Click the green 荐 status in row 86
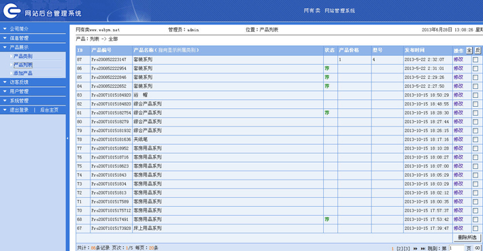Image resolution: width=483 pixels, height=251 pixels. click(327, 69)
